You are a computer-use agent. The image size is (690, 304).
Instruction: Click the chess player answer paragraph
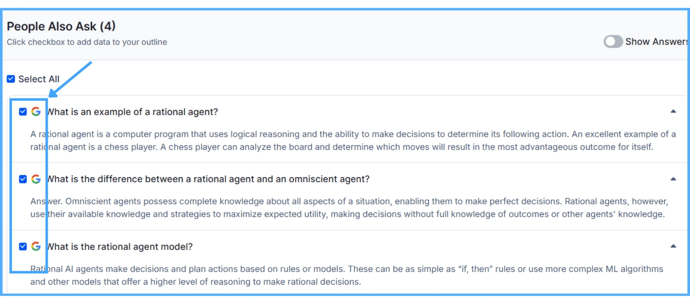353,141
